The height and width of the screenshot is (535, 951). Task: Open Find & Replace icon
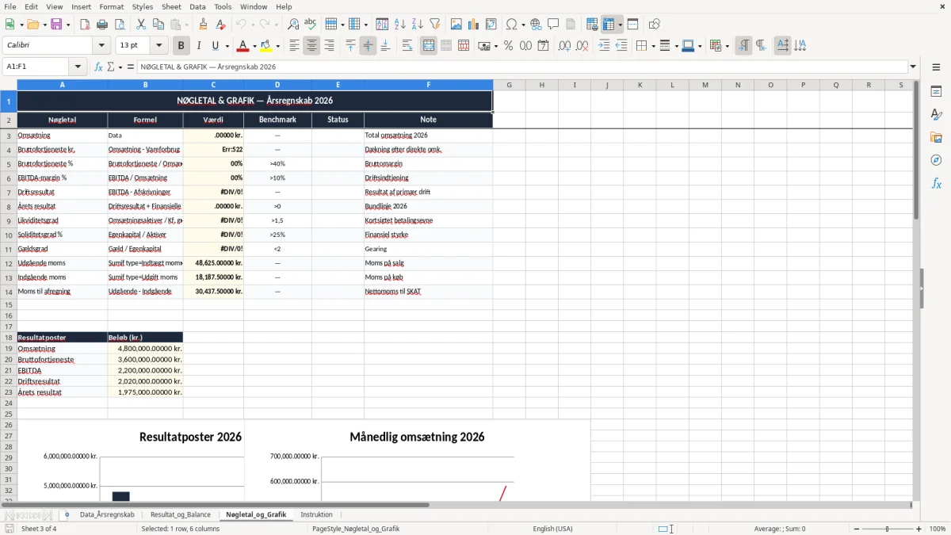click(293, 25)
